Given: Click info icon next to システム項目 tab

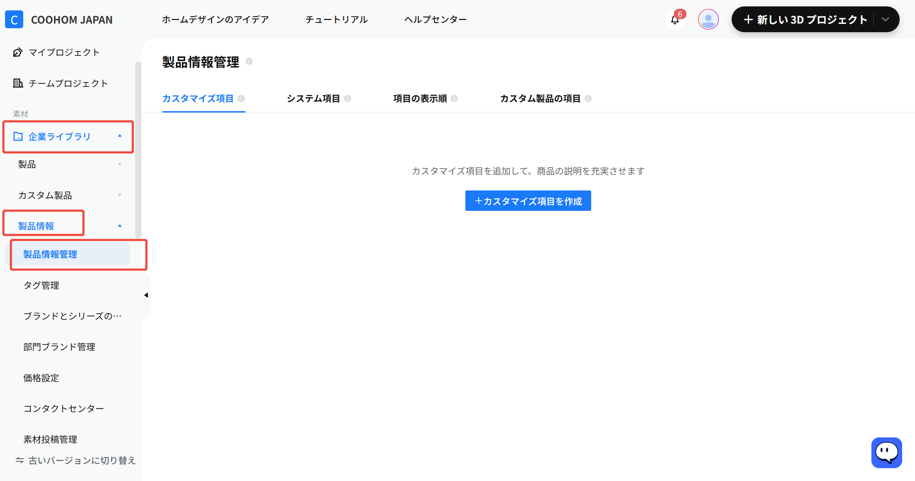Looking at the screenshot, I should pyautogui.click(x=348, y=98).
